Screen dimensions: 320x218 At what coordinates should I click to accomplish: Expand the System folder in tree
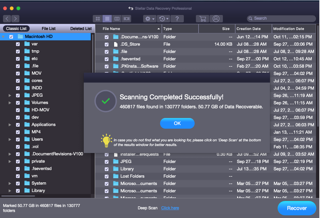pyautogui.click(x=10, y=183)
